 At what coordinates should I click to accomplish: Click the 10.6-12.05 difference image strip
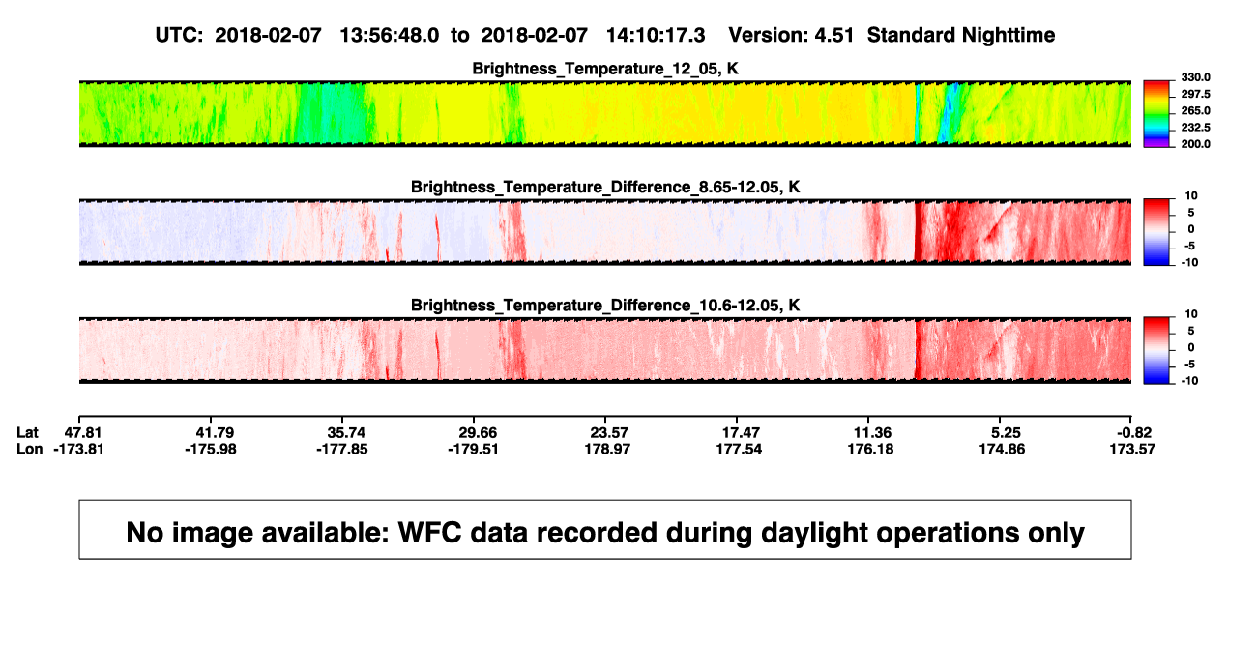click(x=605, y=350)
